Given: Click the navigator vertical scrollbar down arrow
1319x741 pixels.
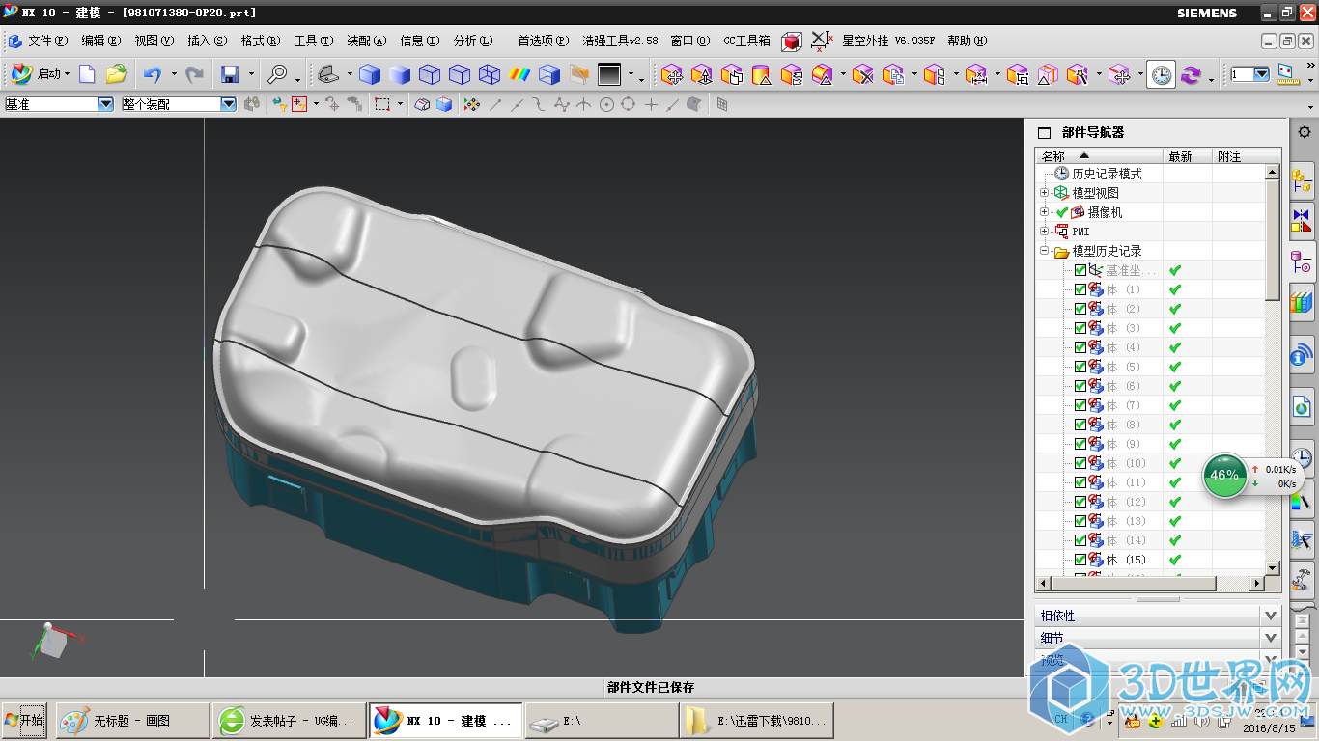Looking at the screenshot, I should (x=1273, y=568).
